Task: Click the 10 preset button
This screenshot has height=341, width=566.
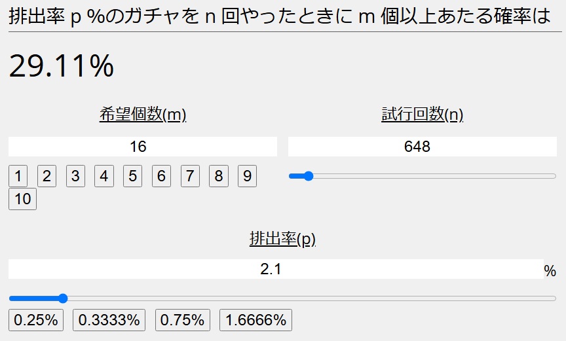Action: tap(23, 199)
